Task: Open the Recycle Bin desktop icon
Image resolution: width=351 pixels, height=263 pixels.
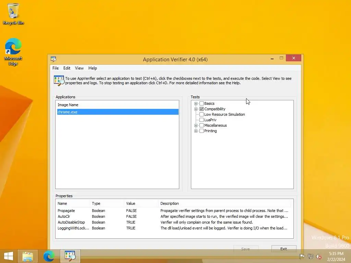Action: (x=13, y=14)
